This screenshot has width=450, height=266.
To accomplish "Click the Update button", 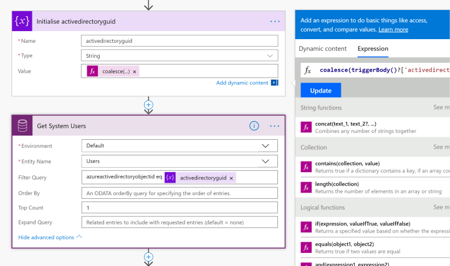I will pyautogui.click(x=320, y=90).
